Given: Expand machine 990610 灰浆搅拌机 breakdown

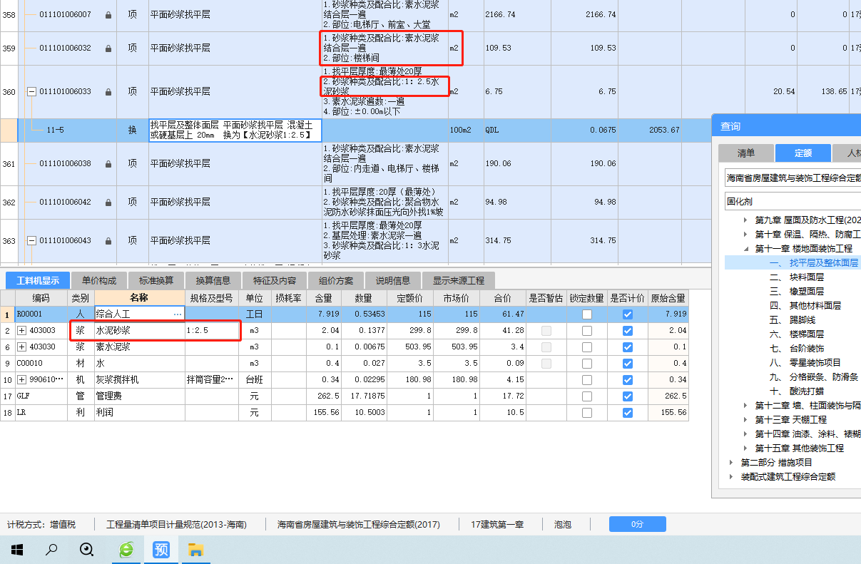Looking at the screenshot, I should point(21,379).
